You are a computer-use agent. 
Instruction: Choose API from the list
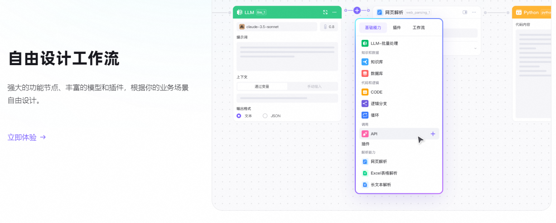click(399, 134)
